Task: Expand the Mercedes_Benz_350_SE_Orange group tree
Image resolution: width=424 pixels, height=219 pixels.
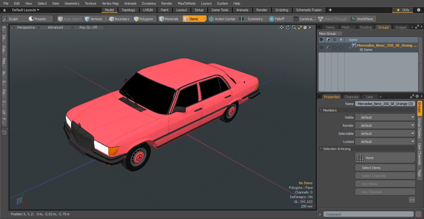Action: point(350,48)
